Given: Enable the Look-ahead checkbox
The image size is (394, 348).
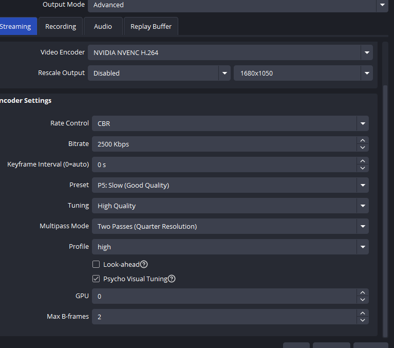Looking at the screenshot, I should coord(96,264).
